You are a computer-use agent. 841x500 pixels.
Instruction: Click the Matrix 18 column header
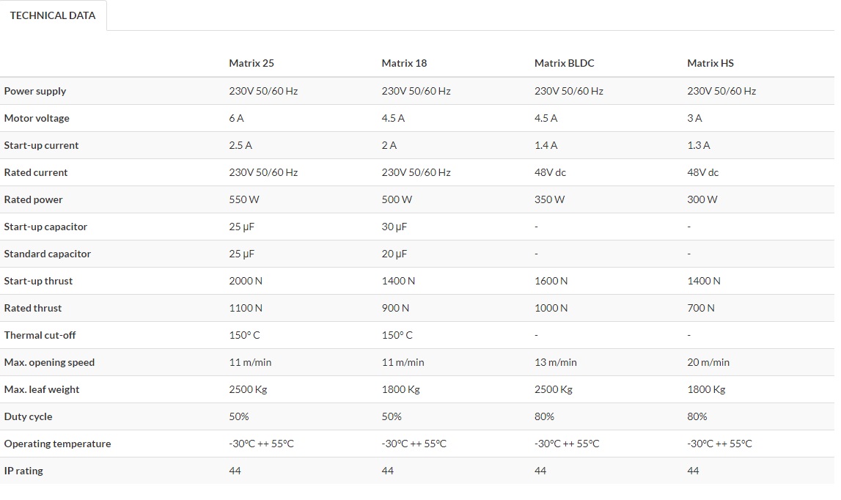pyautogui.click(x=404, y=63)
